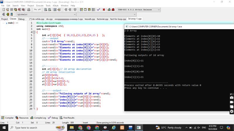
Task: Open the Search menu
Action: [x=16, y=6]
